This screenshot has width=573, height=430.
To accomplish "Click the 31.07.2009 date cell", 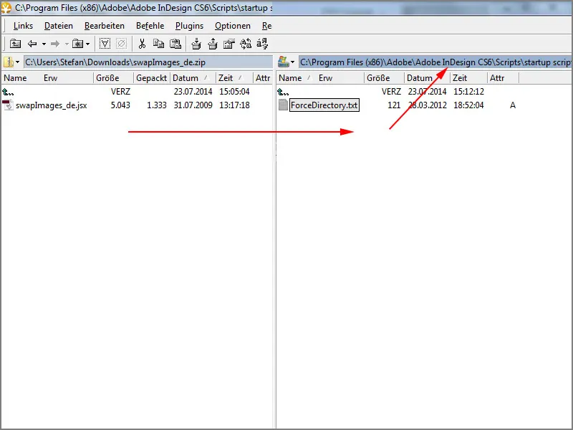I will pyautogui.click(x=193, y=105).
